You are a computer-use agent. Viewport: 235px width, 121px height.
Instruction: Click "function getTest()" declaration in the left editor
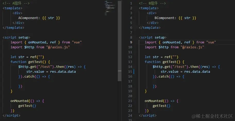pyautogui.click(x=28, y=62)
